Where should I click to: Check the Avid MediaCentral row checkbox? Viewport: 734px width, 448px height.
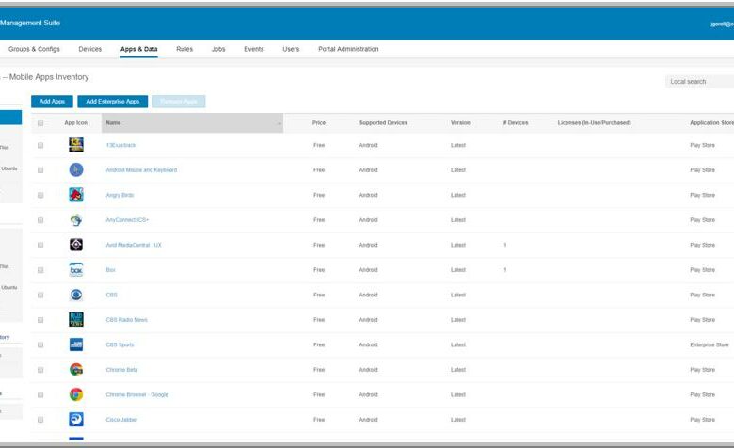pyautogui.click(x=40, y=245)
